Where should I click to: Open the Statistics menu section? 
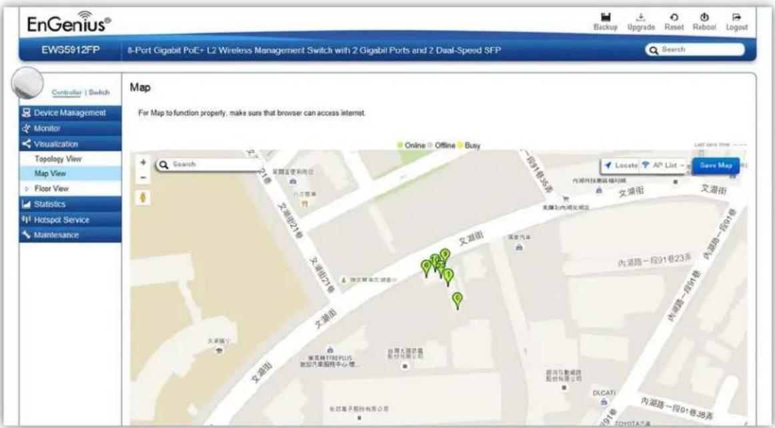click(x=70, y=204)
